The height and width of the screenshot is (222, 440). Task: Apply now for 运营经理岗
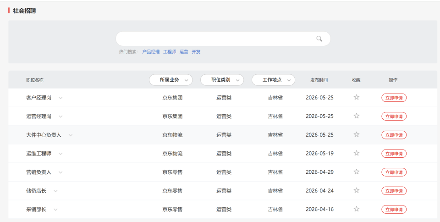(x=394, y=116)
